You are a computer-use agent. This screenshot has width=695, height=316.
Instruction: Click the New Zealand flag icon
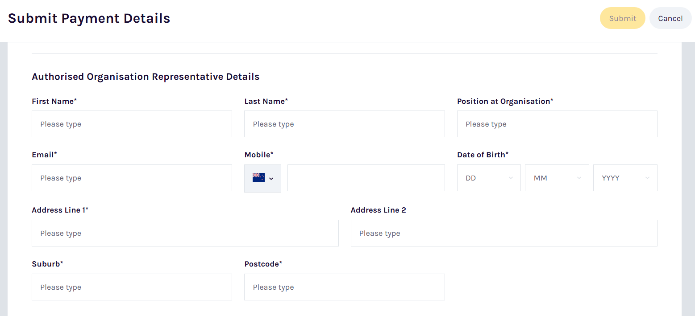(x=258, y=178)
